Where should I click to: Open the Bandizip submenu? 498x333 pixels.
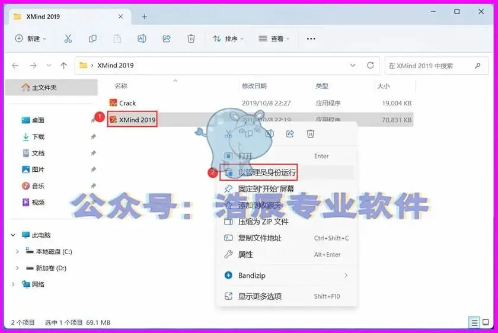click(287, 276)
